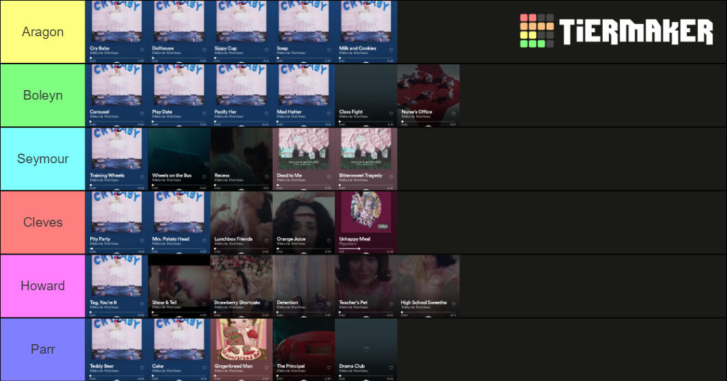The width and height of the screenshot is (727, 381).
Task: Like Teddy Bear via heart icon
Action: 142,367
